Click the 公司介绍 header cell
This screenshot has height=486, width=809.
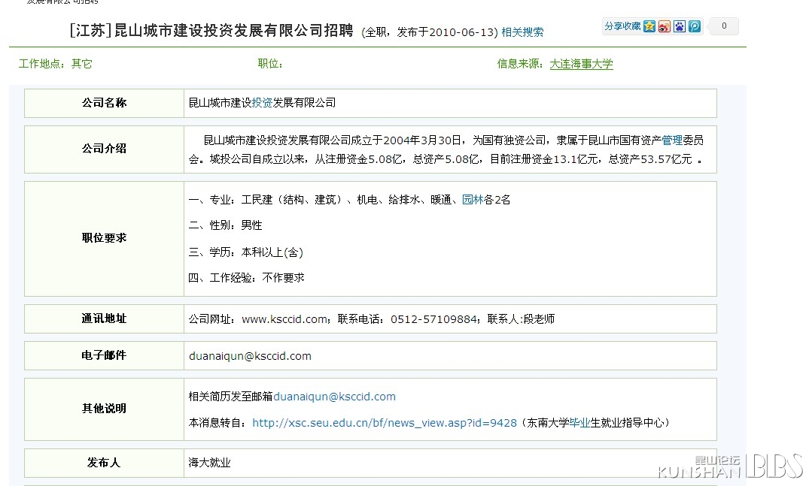click(x=104, y=149)
